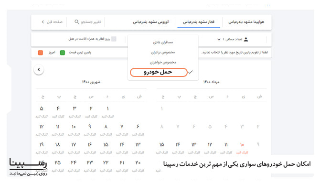Pick day ۱۰ in شهریور ۱۴۰۰
This screenshot has width=320, height=184.
(74, 130)
